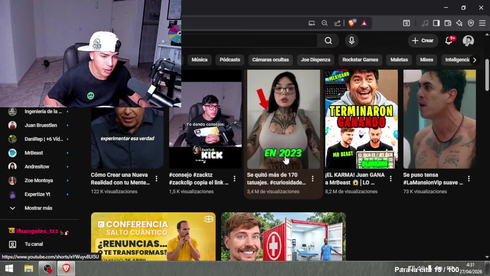Open options for 'Se puso tensa' Short

tap(469, 179)
